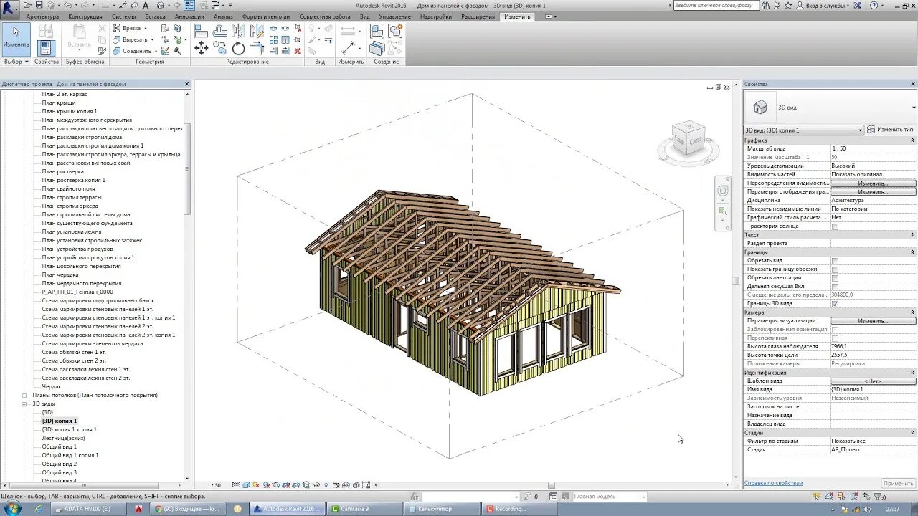Toggle Обрезать аннотации checkbox
Screen dimensions: 918x516
835,278
